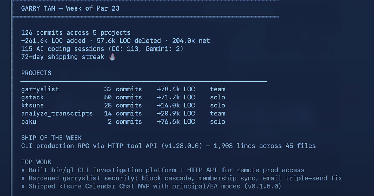This screenshot has height=196, width=374.
Task: Click bullet about ktsune Calendar Chat MVP
Action: click(151, 186)
